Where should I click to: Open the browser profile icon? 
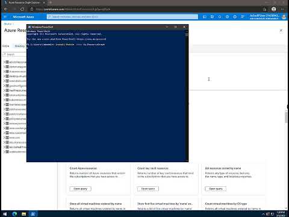point(273,9)
